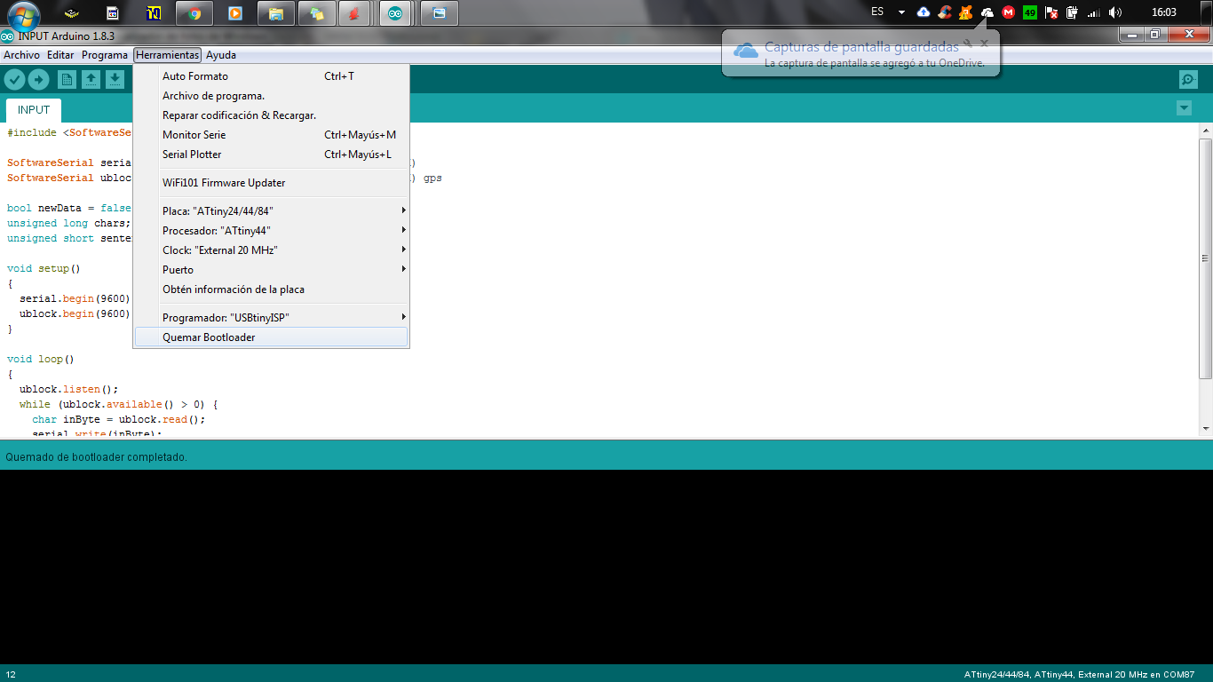
Task: Select the INPUT sketch tab
Action: pos(34,110)
